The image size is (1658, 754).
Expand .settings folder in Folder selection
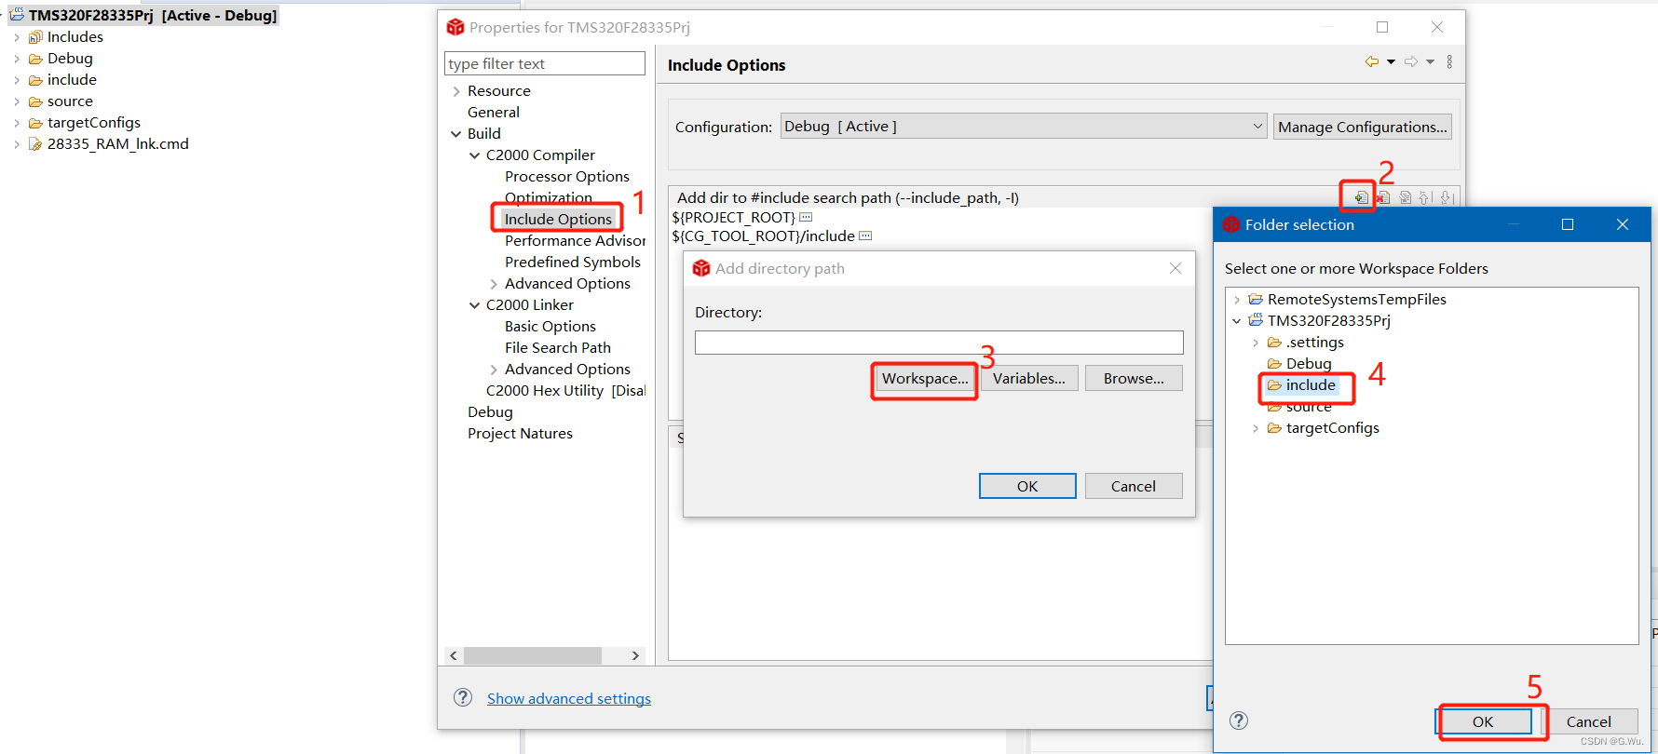click(x=1256, y=343)
